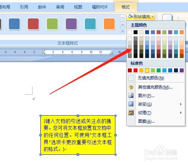
Task: Select 无填充颜色(N) menu option
Action: point(156,78)
